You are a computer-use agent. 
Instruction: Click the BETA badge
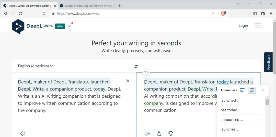click(60, 26)
